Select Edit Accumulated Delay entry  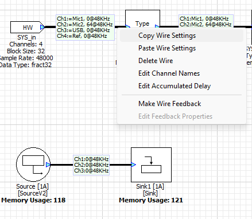pyautogui.click(x=181, y=86)
